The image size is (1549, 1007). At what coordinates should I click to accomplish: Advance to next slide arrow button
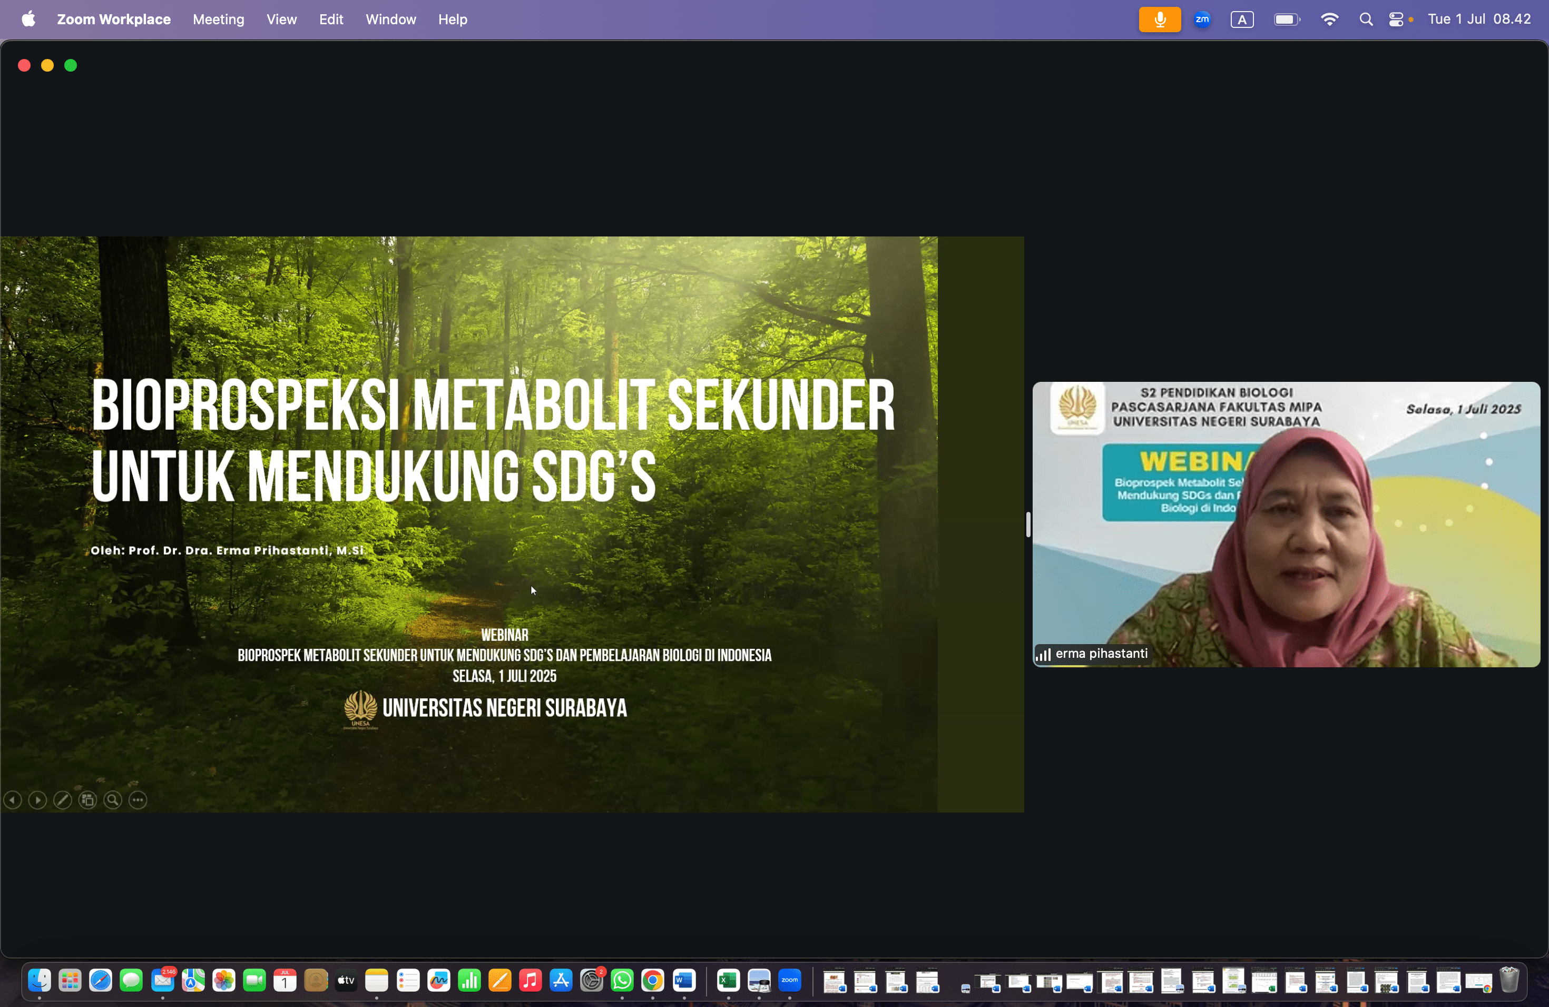coord(38,800)
